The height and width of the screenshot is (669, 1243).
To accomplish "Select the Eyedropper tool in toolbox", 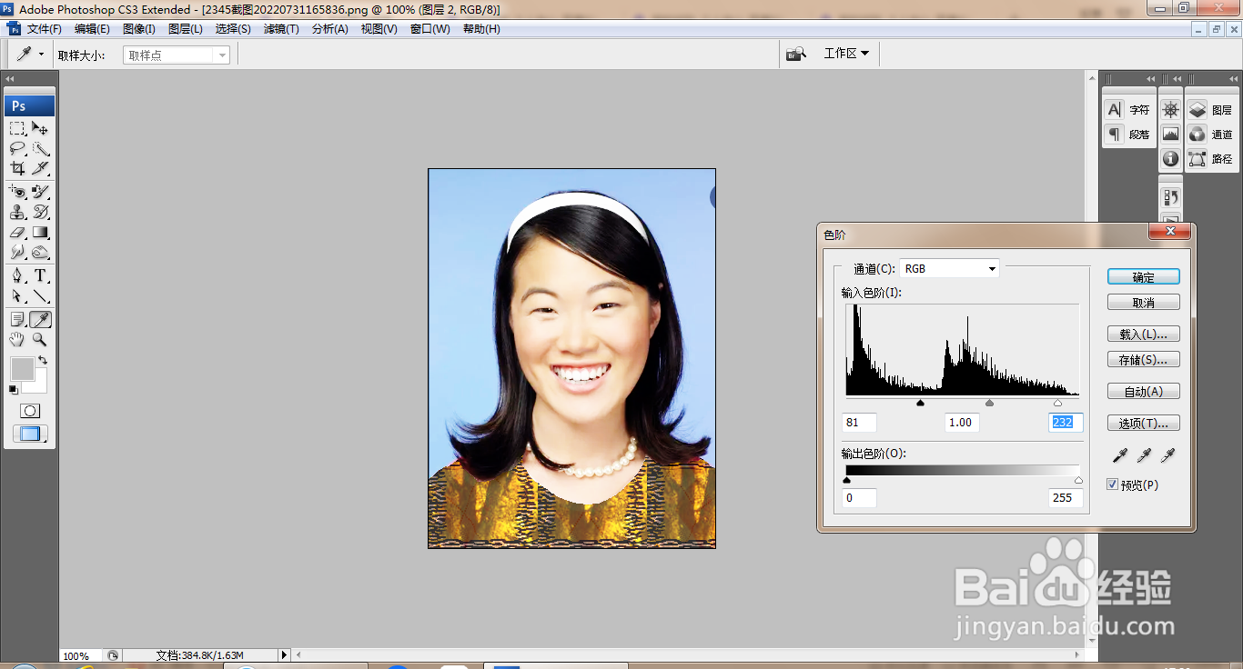I will pyautogui.click(x=41, y=319).
